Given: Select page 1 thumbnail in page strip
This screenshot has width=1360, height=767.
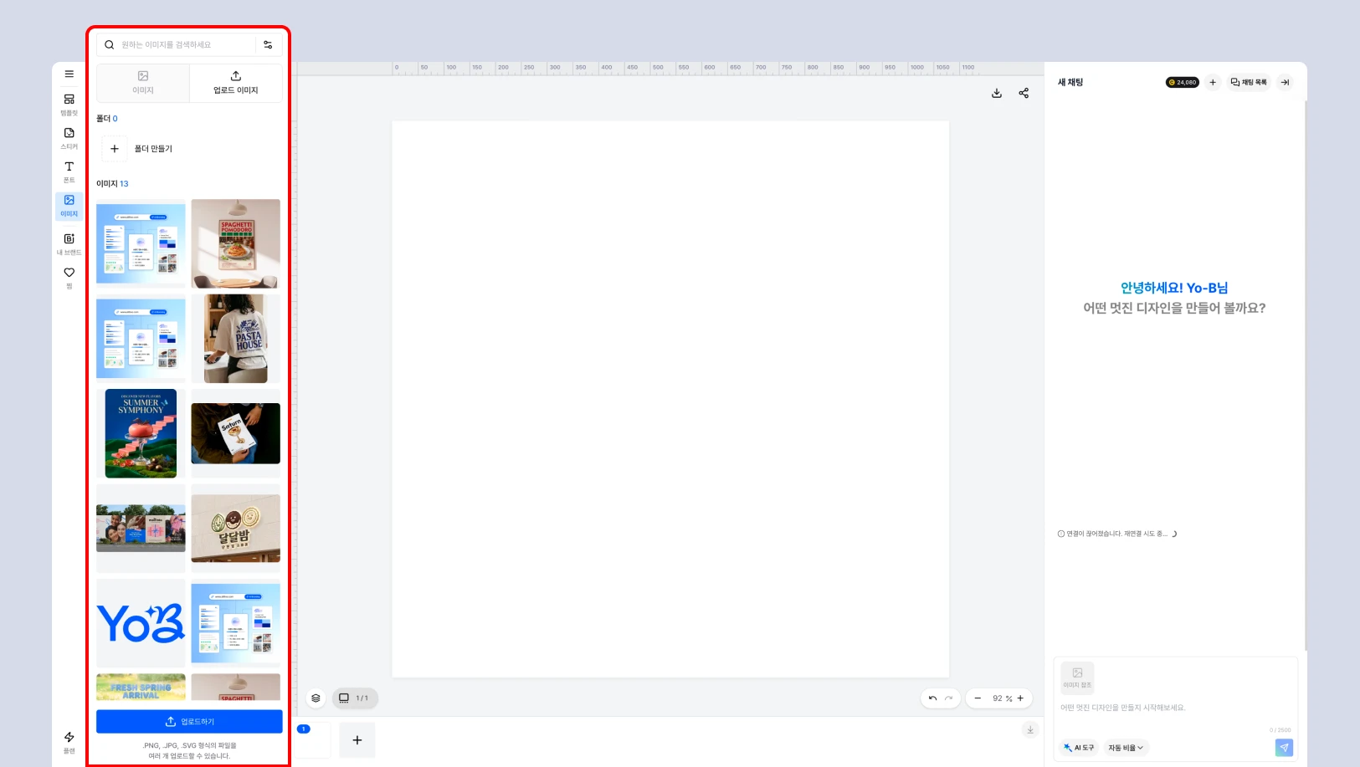Looking at the screenshot, I should tap(313, 740).
